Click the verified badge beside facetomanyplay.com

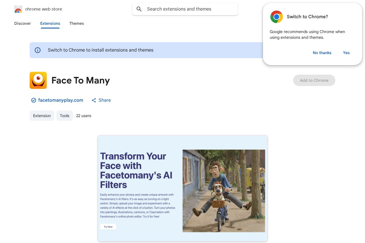(34, 100)
